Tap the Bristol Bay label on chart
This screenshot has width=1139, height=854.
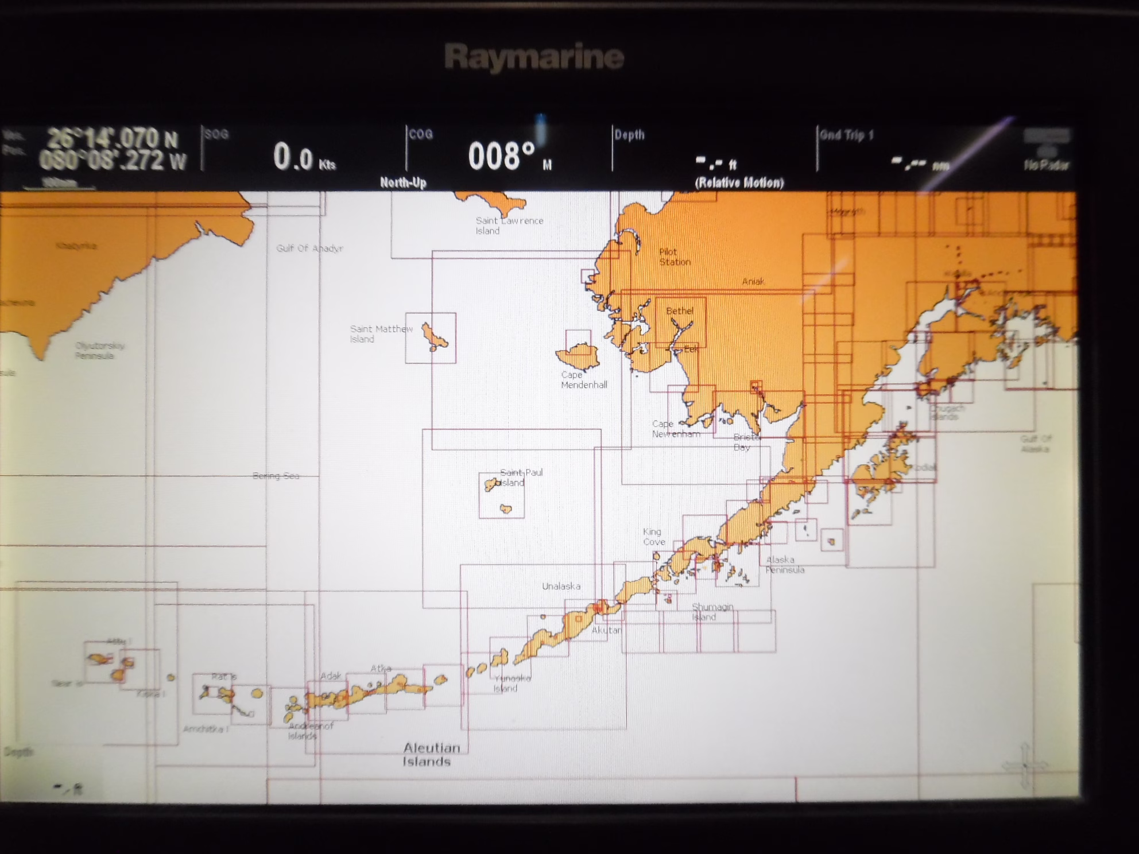(746, 442)
